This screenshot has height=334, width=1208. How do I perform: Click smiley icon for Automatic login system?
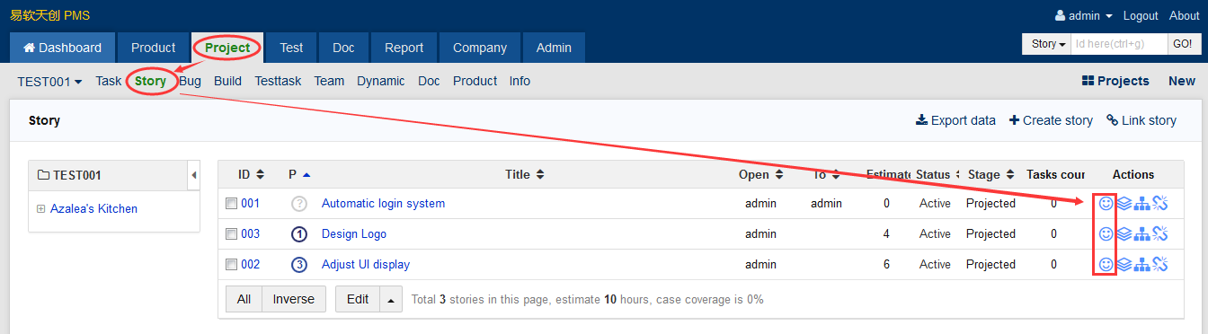tap(1106, 204)
